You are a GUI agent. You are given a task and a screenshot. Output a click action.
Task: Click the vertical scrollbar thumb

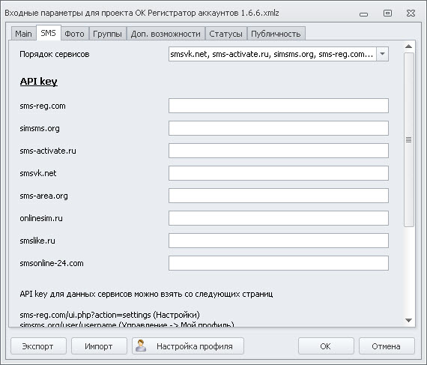(x=409, y=139)
